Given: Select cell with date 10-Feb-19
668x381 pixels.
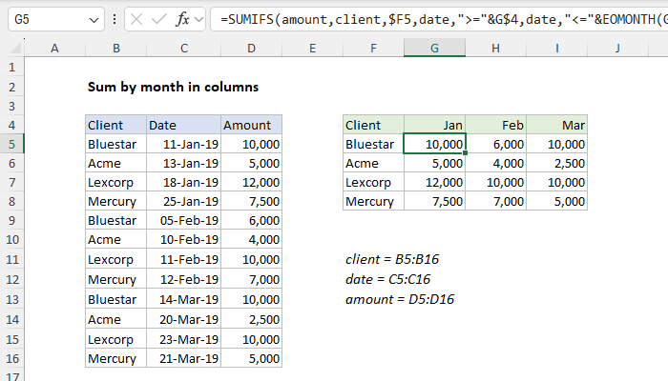Looking at the screenshot, I should [x=183, y=239].
